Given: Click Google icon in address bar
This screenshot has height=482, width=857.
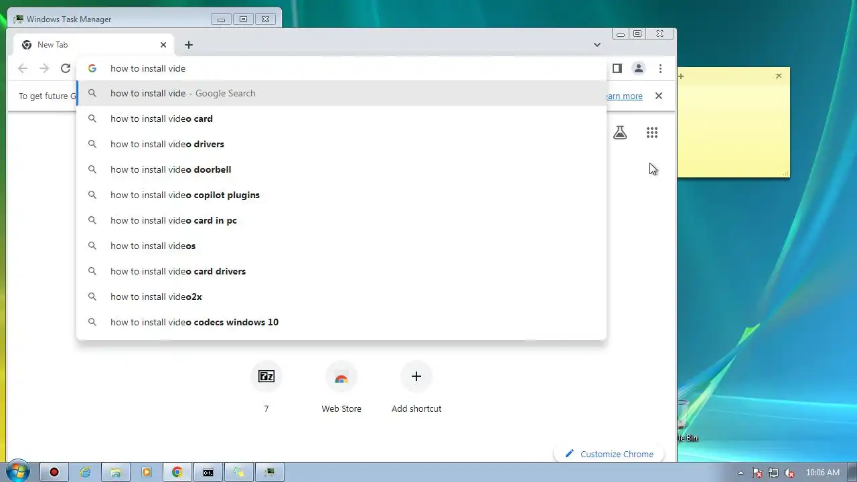Looking at the screenshot, I should pyautogui.click(x=92, y=68).
